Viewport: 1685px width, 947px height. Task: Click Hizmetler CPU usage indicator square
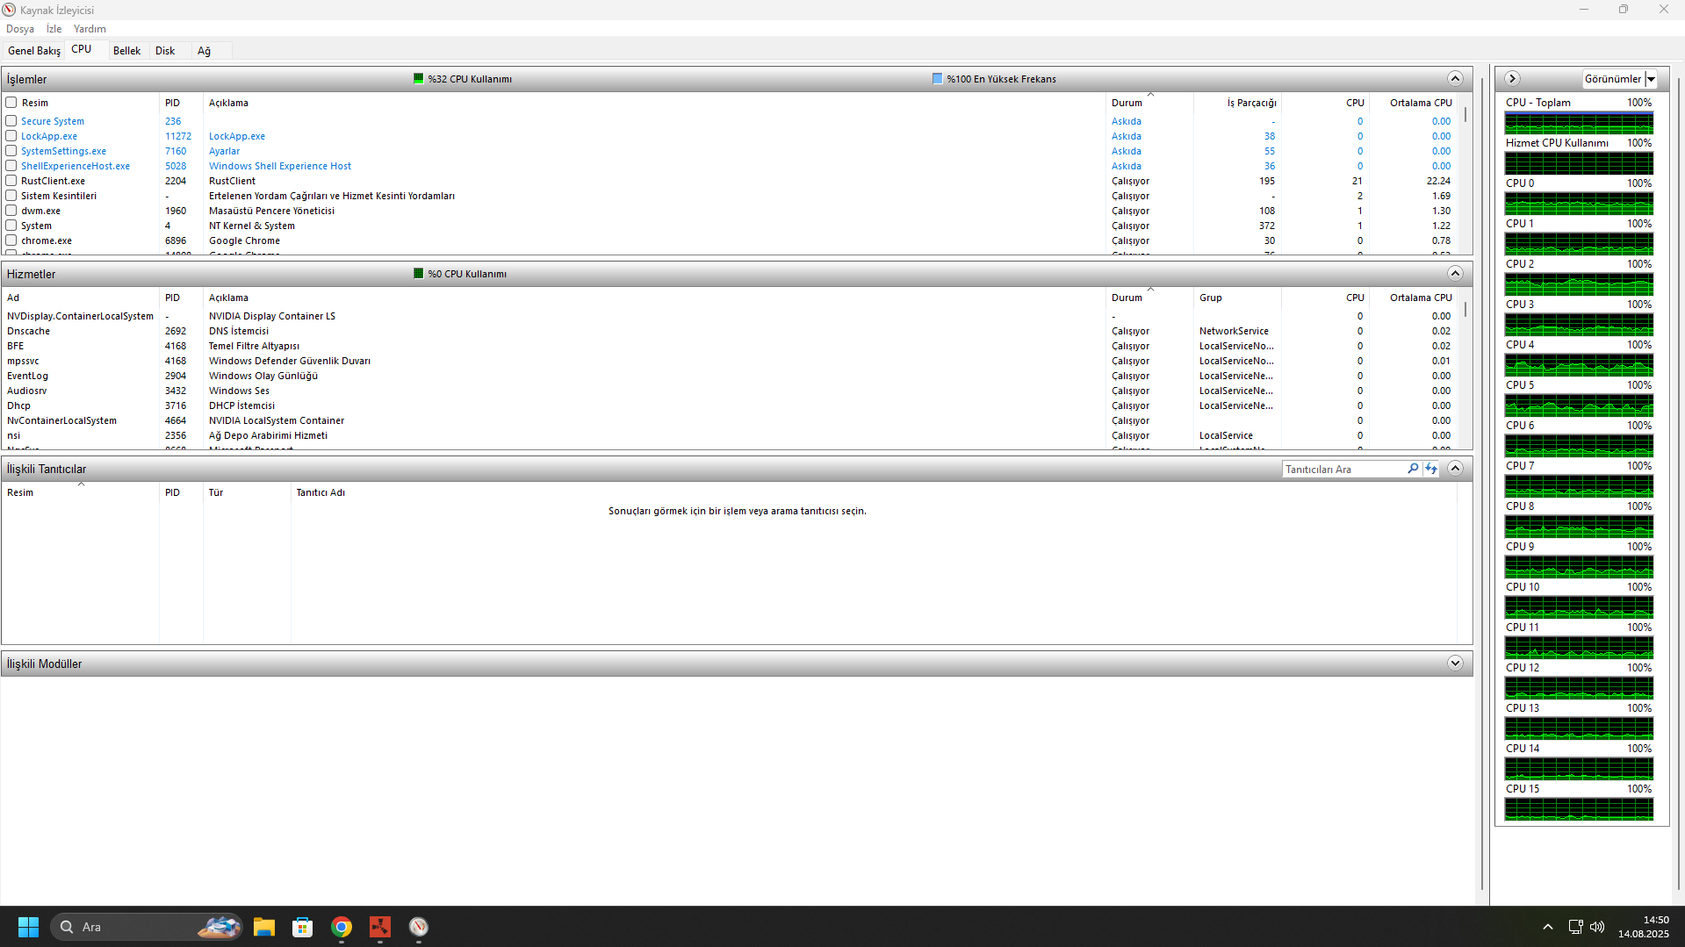419,274
